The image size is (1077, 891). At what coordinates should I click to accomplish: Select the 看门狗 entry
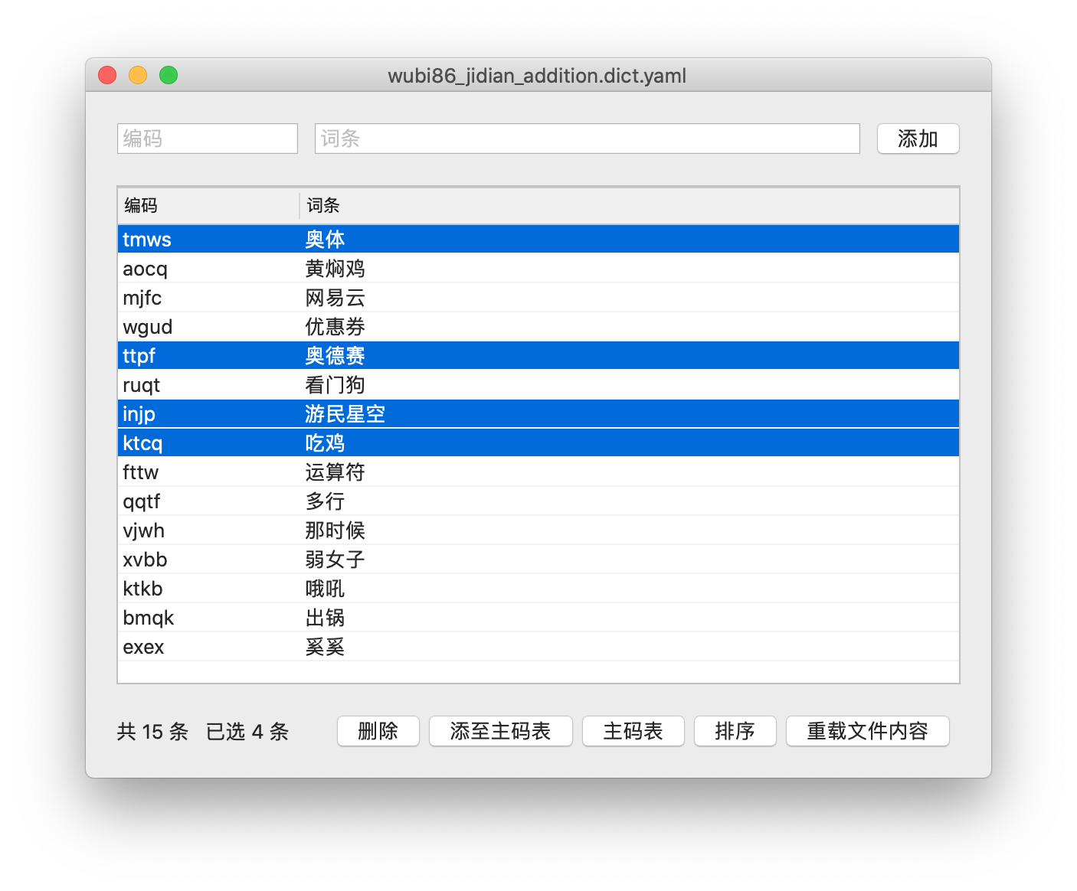pyautogui.click(x=538, y=385)
